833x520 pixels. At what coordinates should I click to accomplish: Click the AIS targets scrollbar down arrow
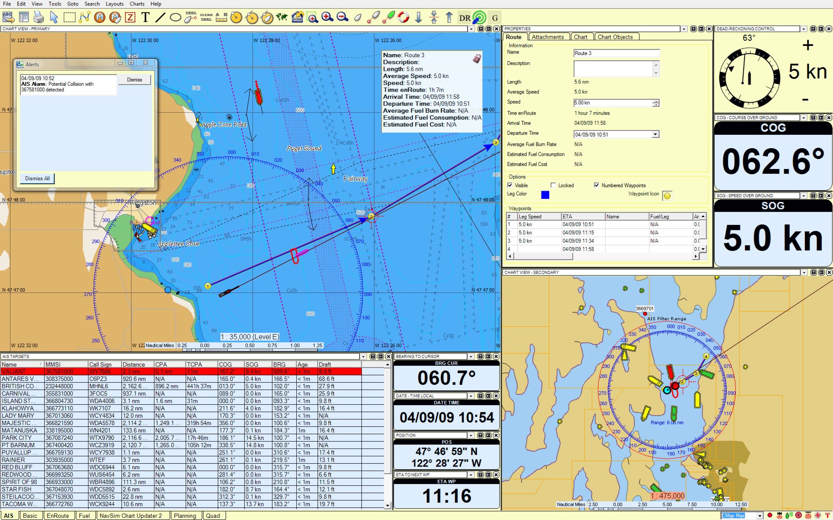point(387,505)
